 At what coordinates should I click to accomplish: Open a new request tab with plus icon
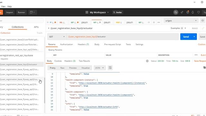(x=154, y=22)
